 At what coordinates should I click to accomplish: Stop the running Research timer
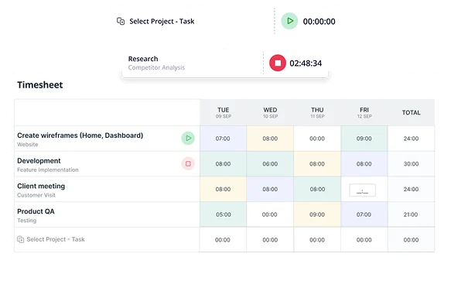click(x=278, y=63)
